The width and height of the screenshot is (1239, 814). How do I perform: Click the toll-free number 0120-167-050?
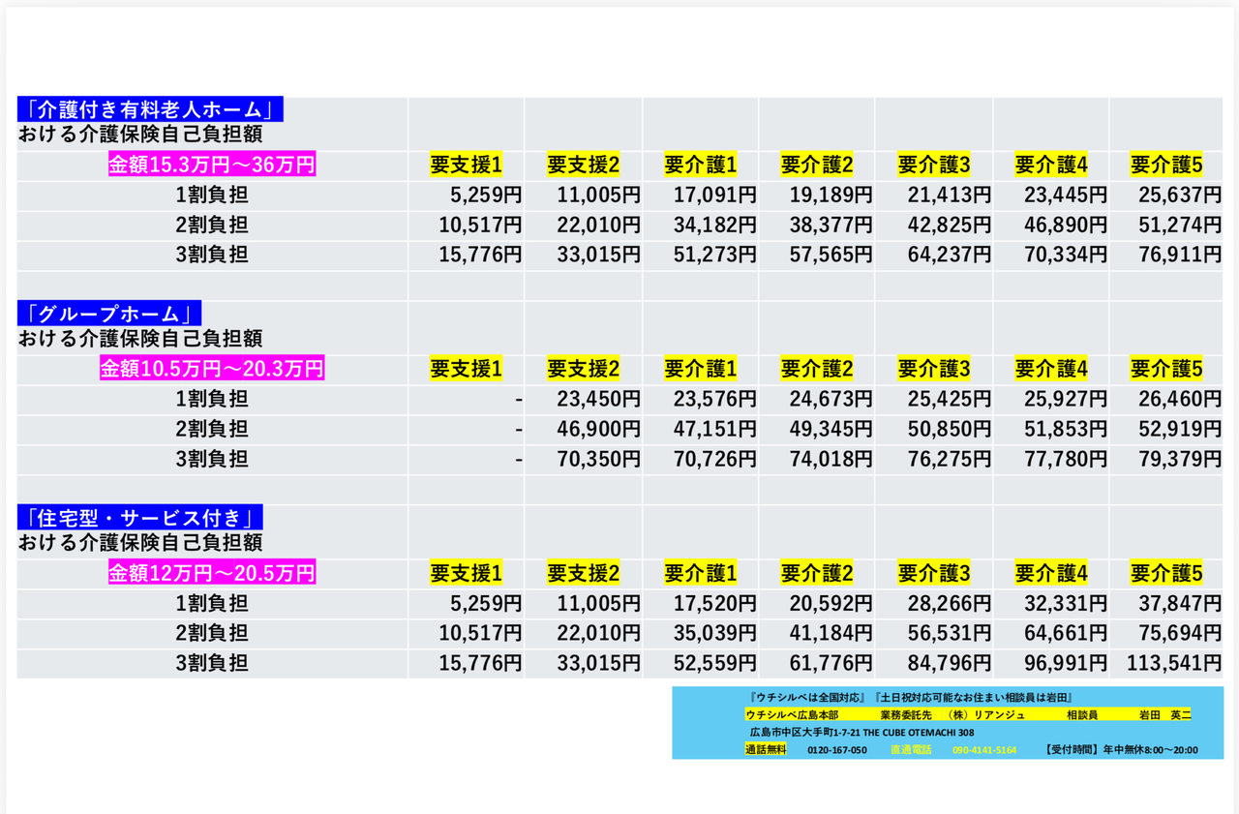point(837,750)
